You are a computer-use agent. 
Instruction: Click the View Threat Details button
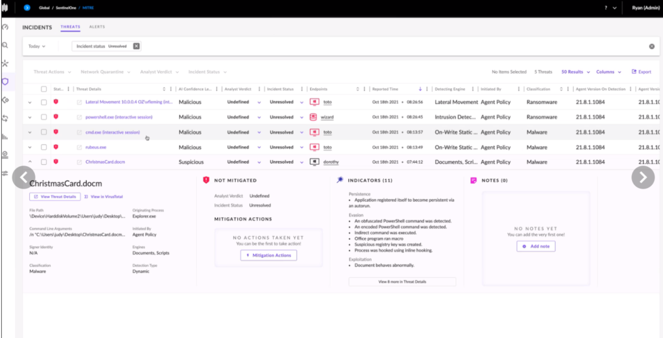[x=55, y=196]
